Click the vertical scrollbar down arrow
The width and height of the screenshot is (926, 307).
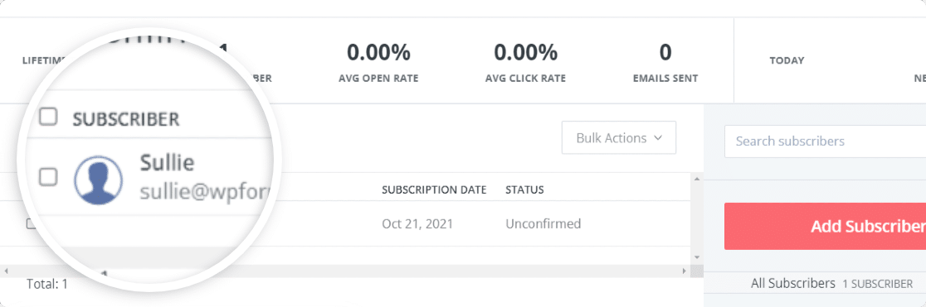coord(697,257)
